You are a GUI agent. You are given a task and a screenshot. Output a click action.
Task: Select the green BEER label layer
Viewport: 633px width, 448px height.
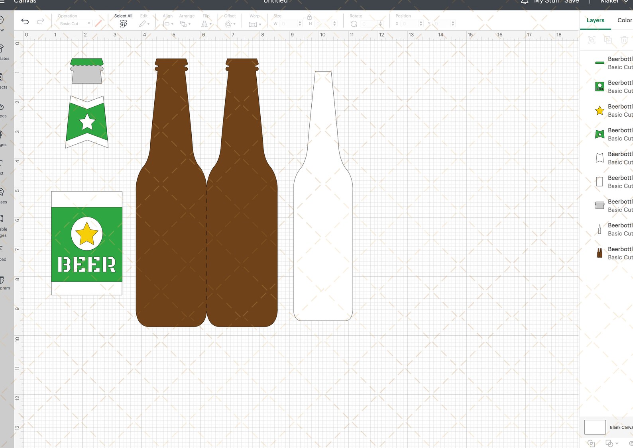click(607, 87)
